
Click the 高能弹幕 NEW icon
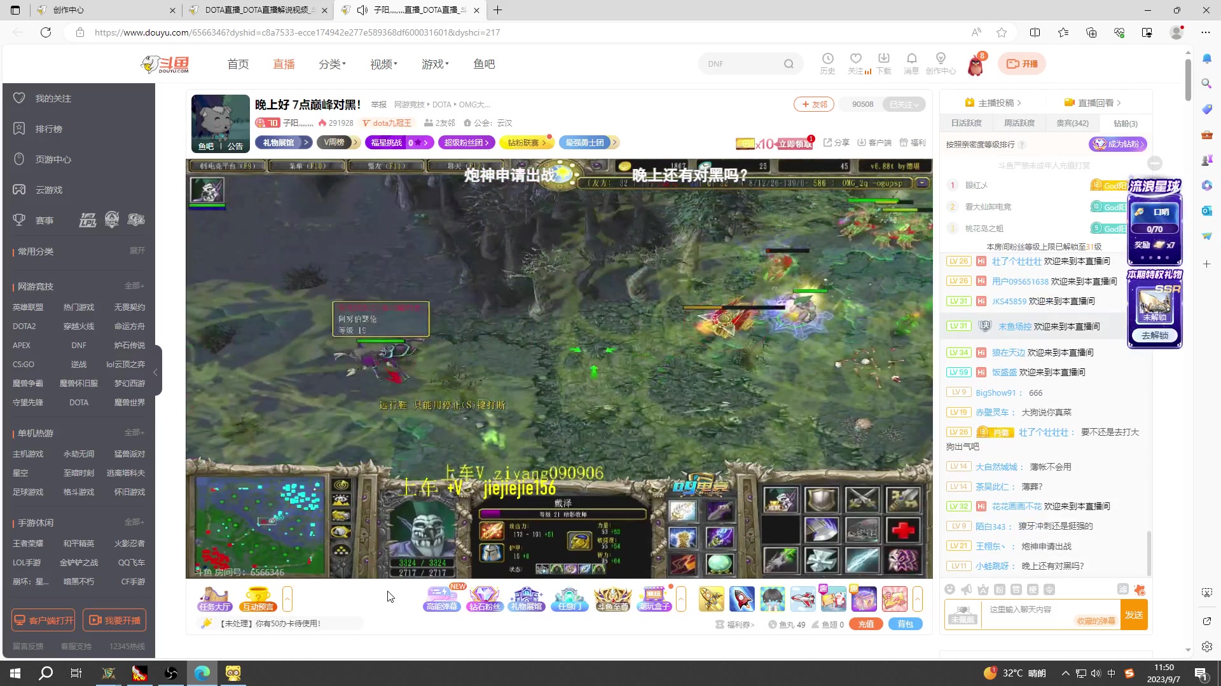coord(442,599)
